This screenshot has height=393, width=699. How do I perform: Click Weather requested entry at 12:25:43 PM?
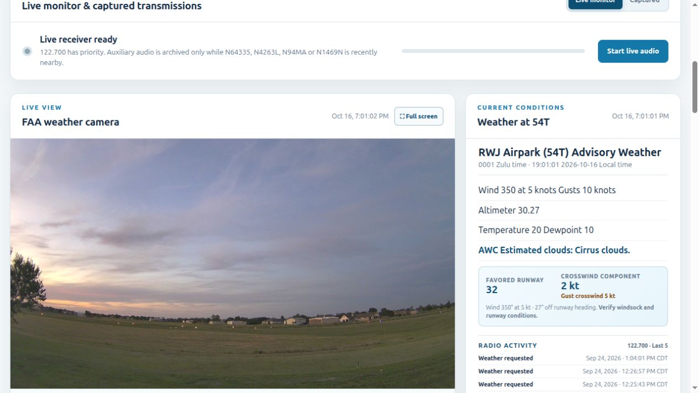coord(573,384)
